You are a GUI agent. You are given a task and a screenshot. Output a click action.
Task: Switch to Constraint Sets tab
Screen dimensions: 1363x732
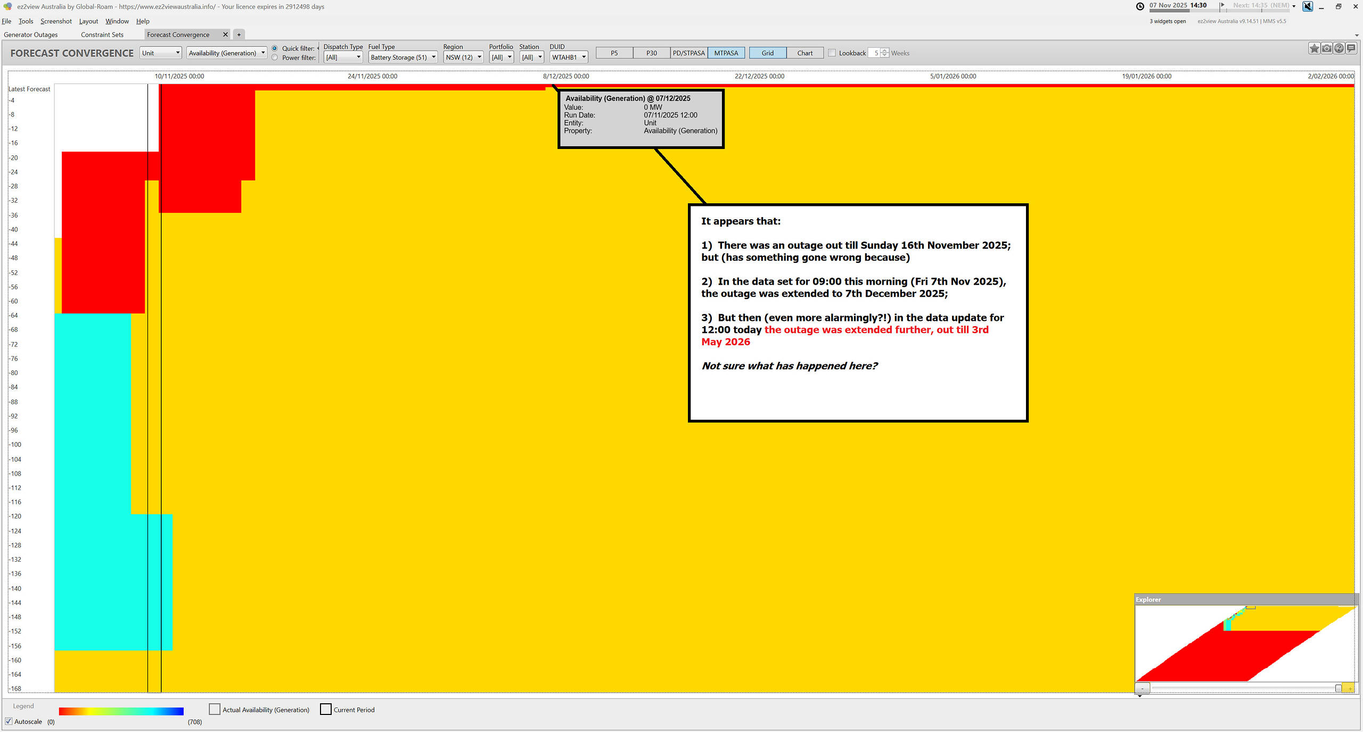102,35
